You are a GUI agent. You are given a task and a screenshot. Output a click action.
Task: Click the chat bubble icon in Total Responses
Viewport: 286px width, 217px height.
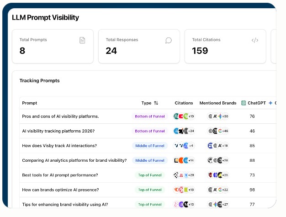(169, 40)
